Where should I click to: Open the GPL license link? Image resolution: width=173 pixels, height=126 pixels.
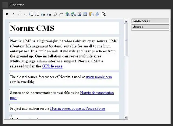[52, 66]
